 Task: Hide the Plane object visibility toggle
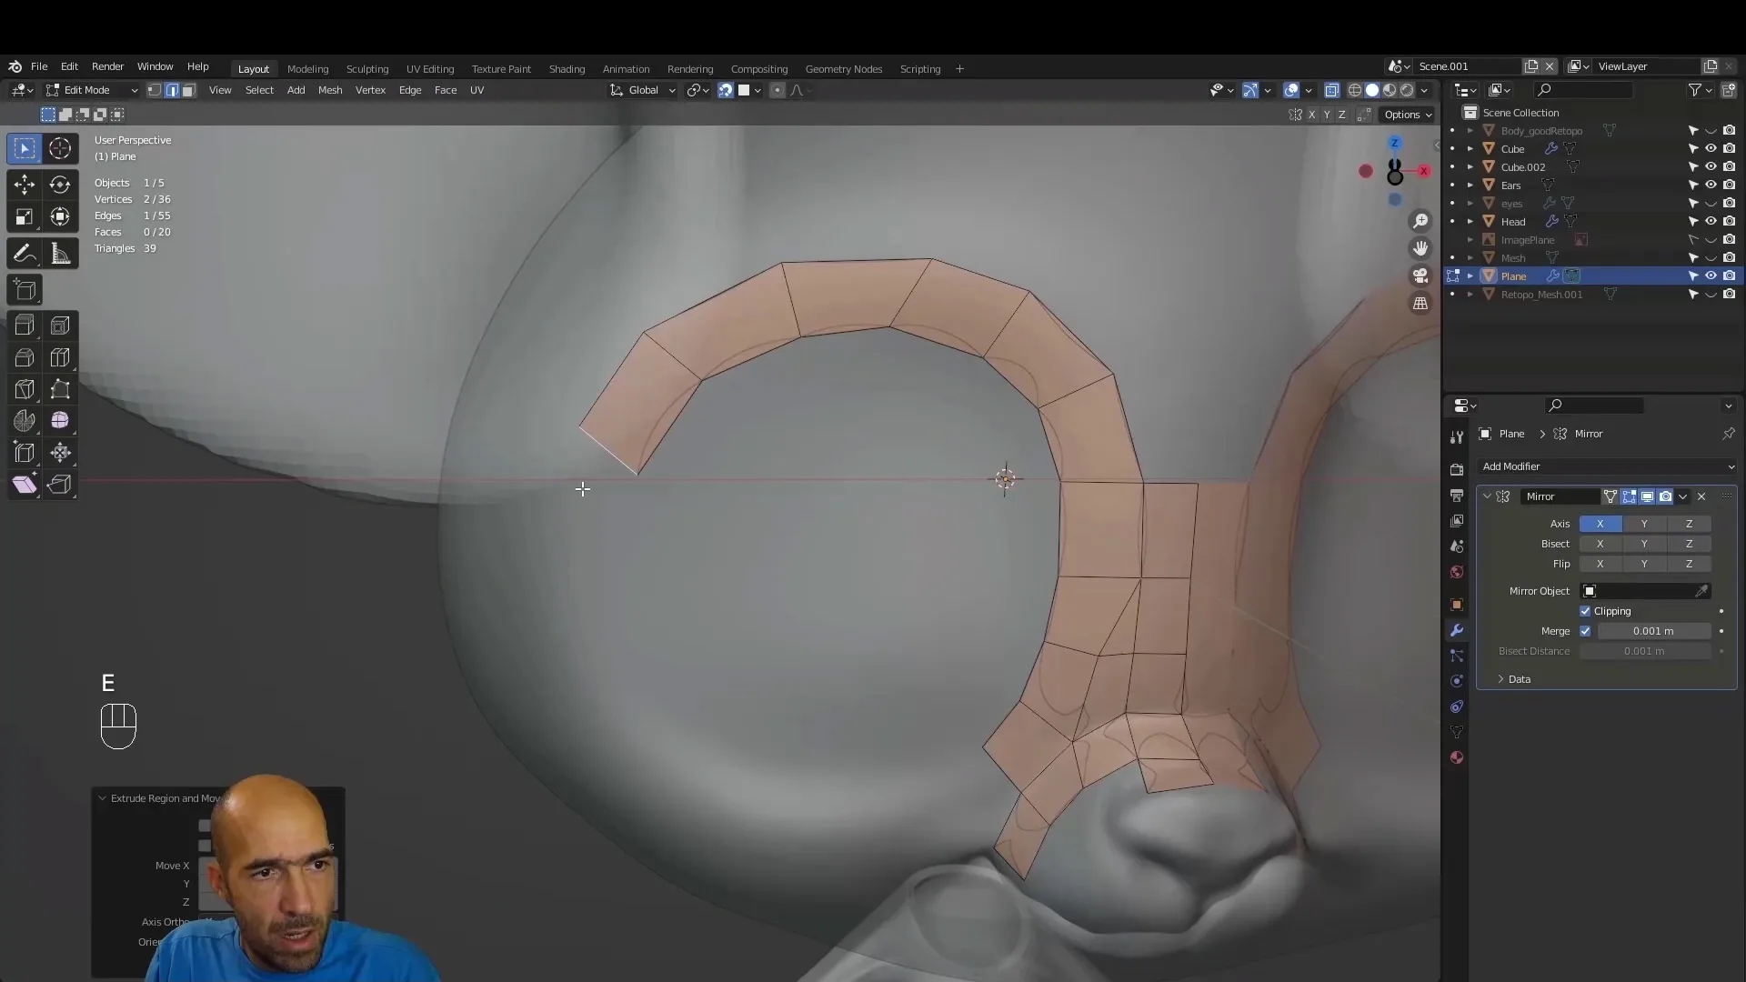[1711, 276]
